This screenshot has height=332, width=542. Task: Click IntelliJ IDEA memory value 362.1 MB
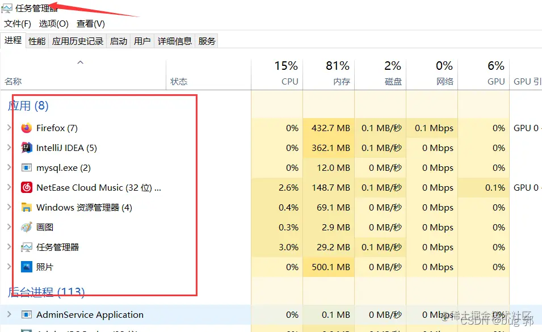point(331,148)
